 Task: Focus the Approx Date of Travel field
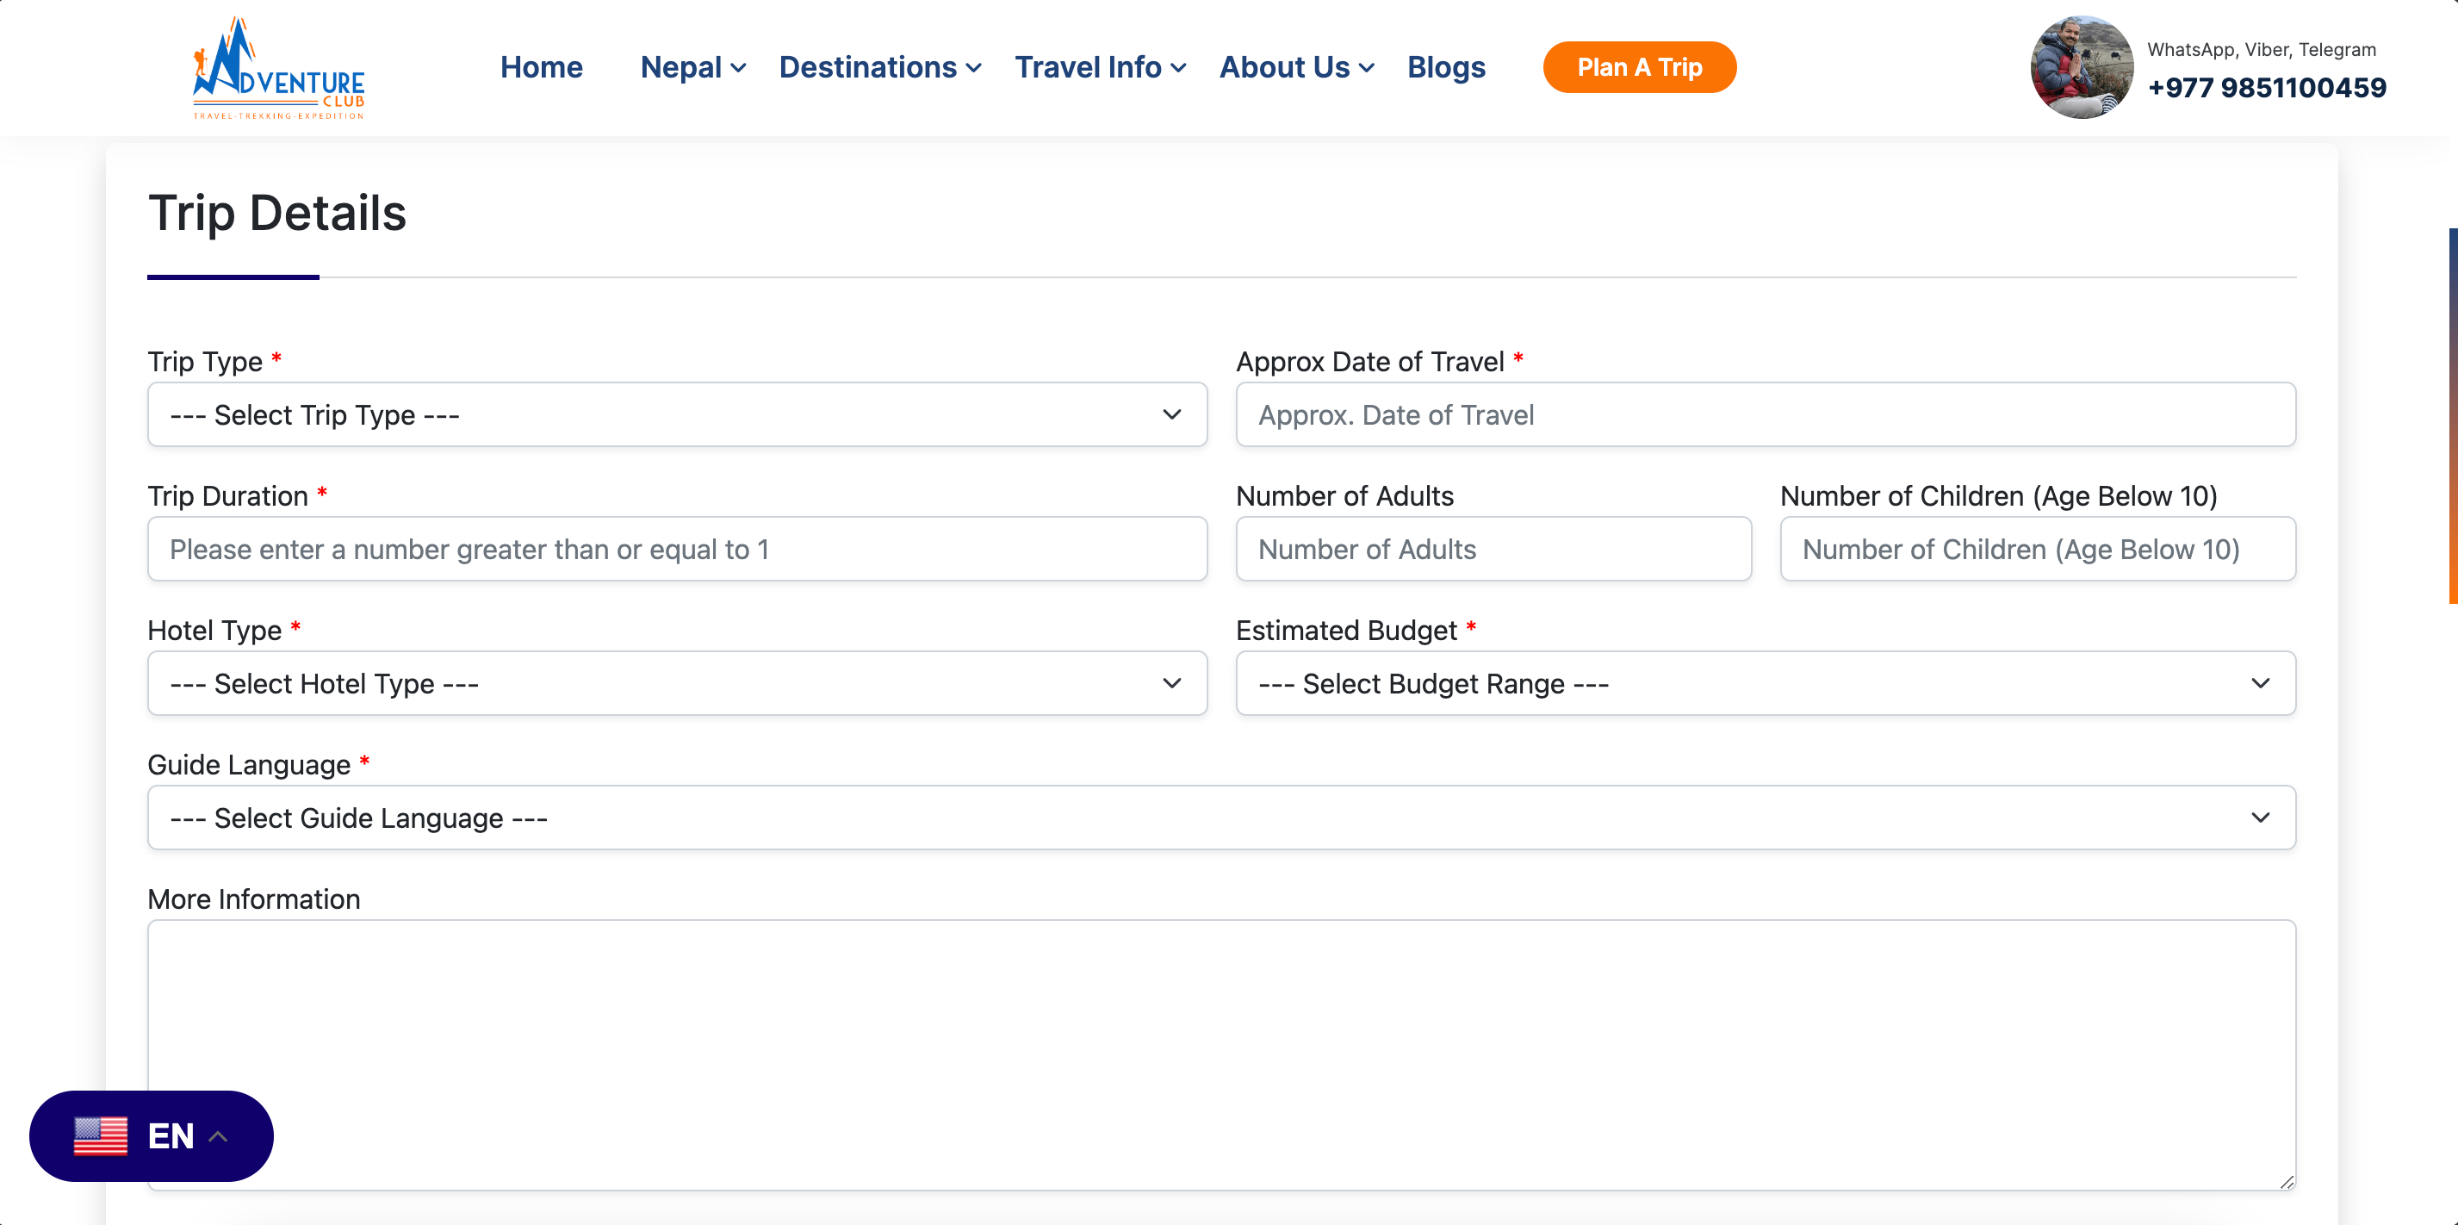(1765, 414)
